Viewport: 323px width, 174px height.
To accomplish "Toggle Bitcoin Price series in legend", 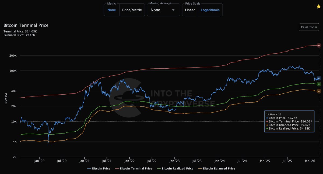I will pos(99,169).
